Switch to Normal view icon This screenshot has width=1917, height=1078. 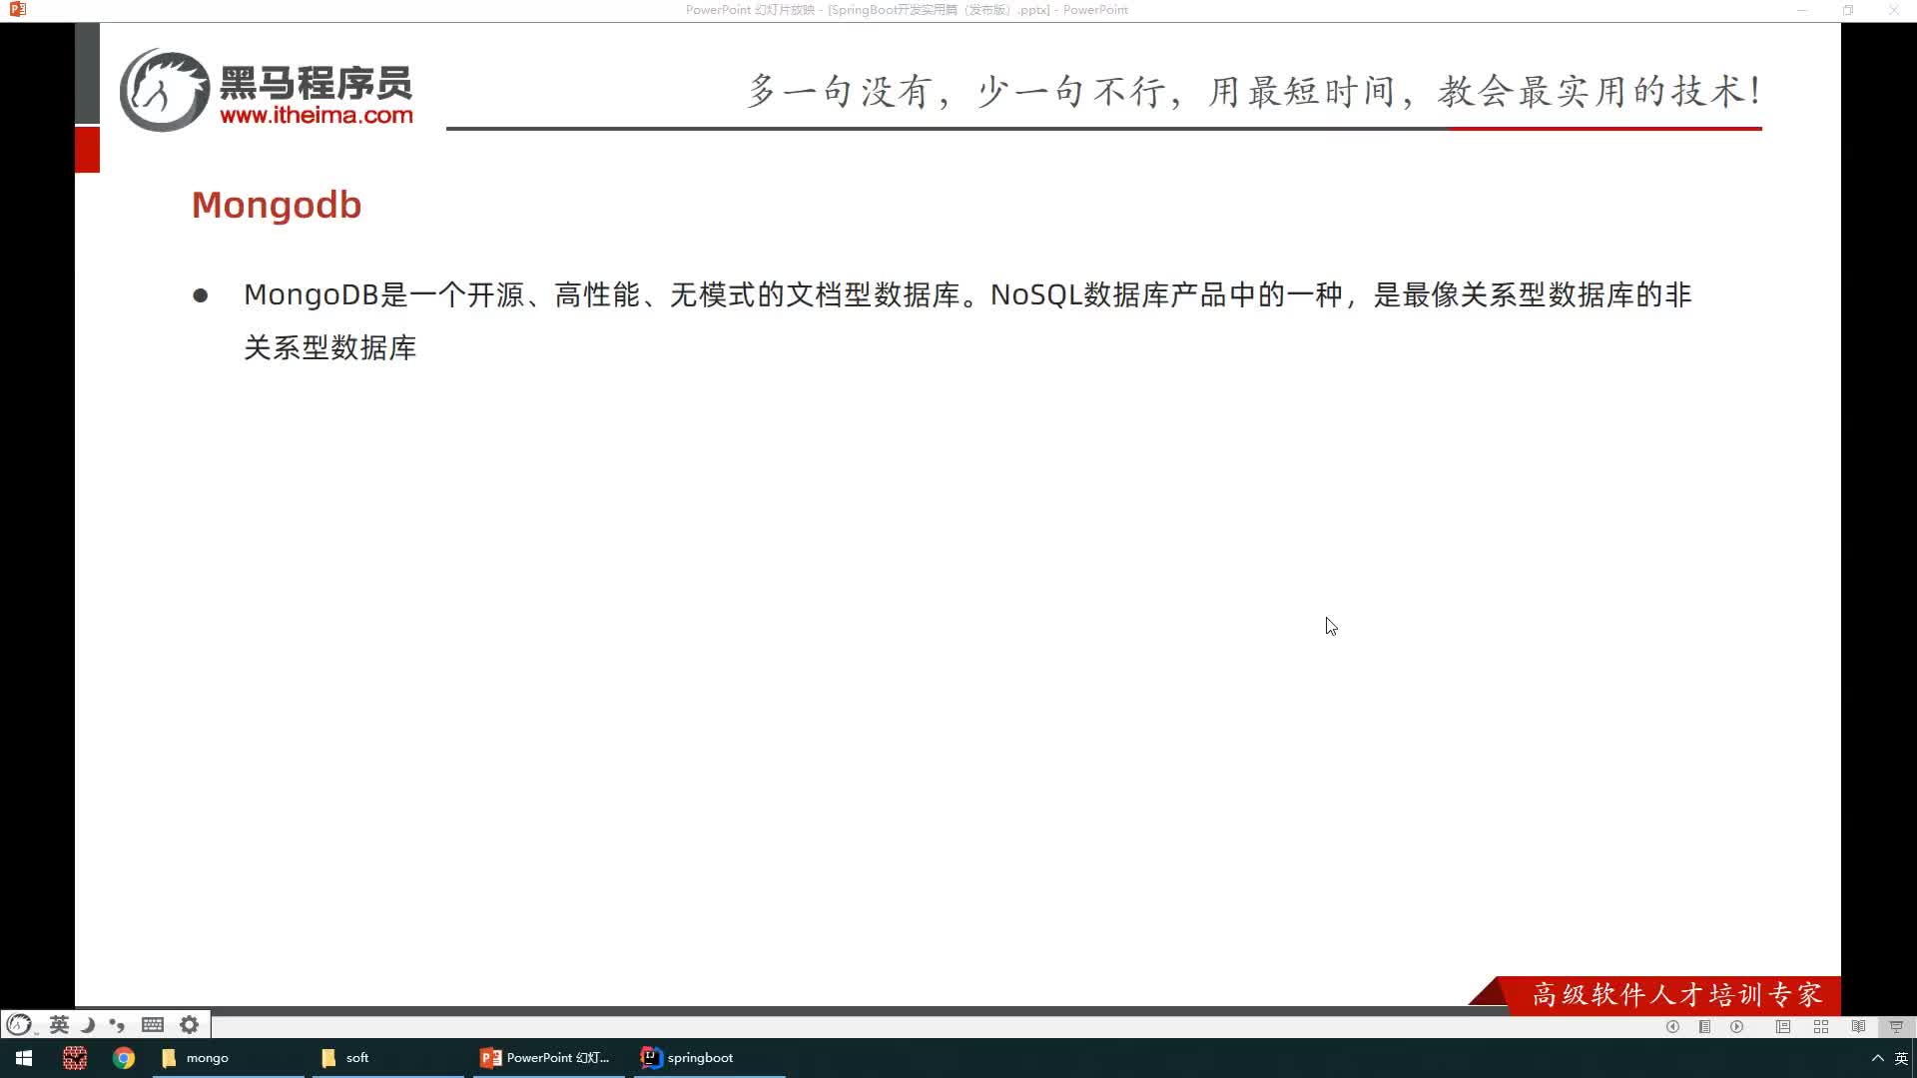tap(1783, 1026)
